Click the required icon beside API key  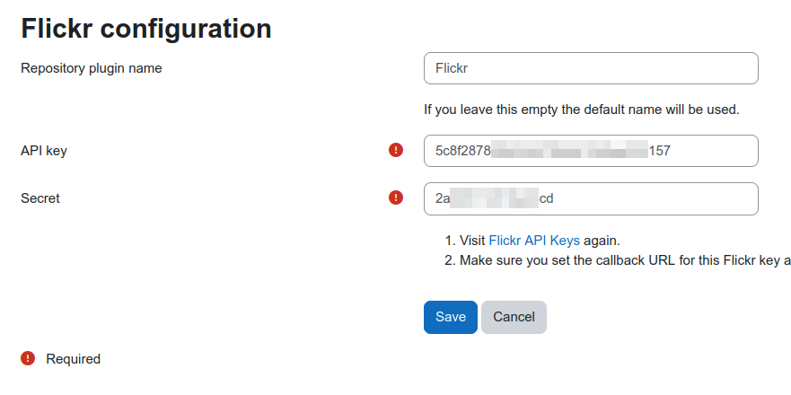pyautogui.click(x=396, y=150)
